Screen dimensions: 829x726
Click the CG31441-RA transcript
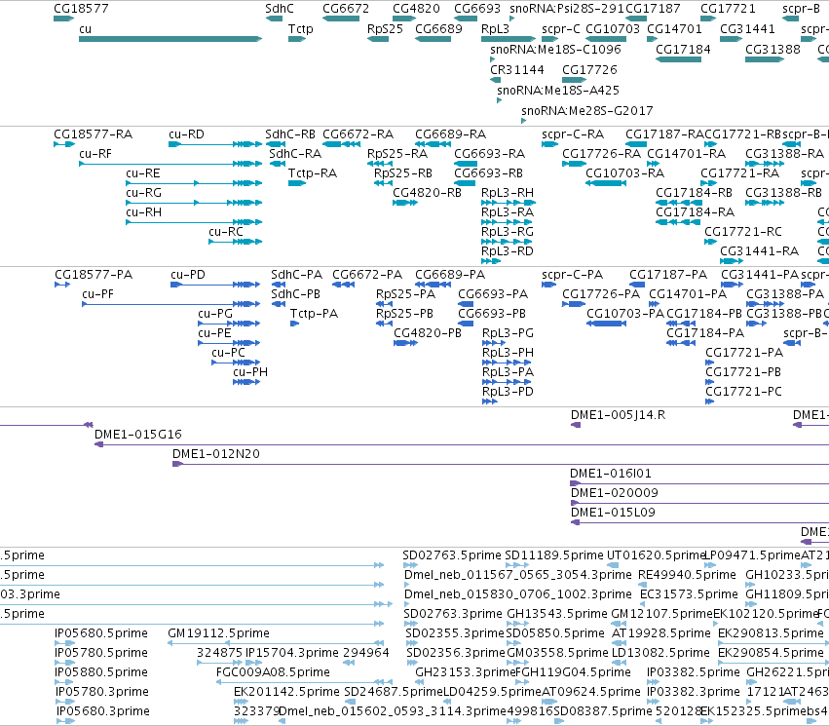(732, 261)
